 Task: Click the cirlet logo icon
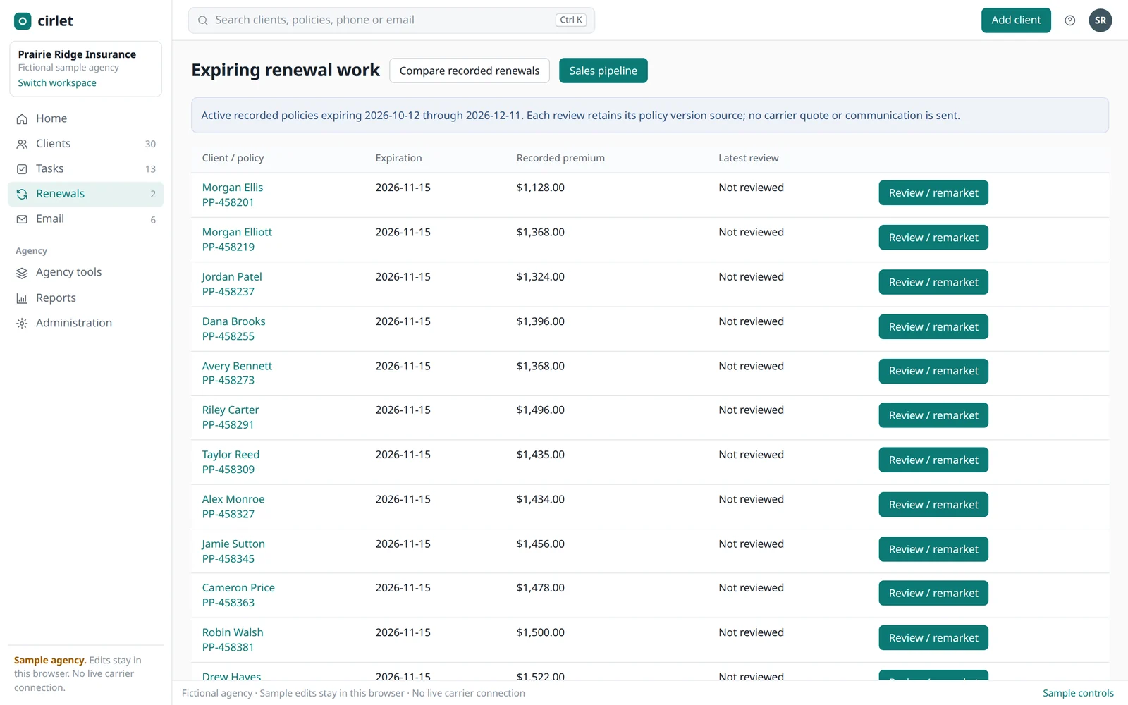pos(23,21)
